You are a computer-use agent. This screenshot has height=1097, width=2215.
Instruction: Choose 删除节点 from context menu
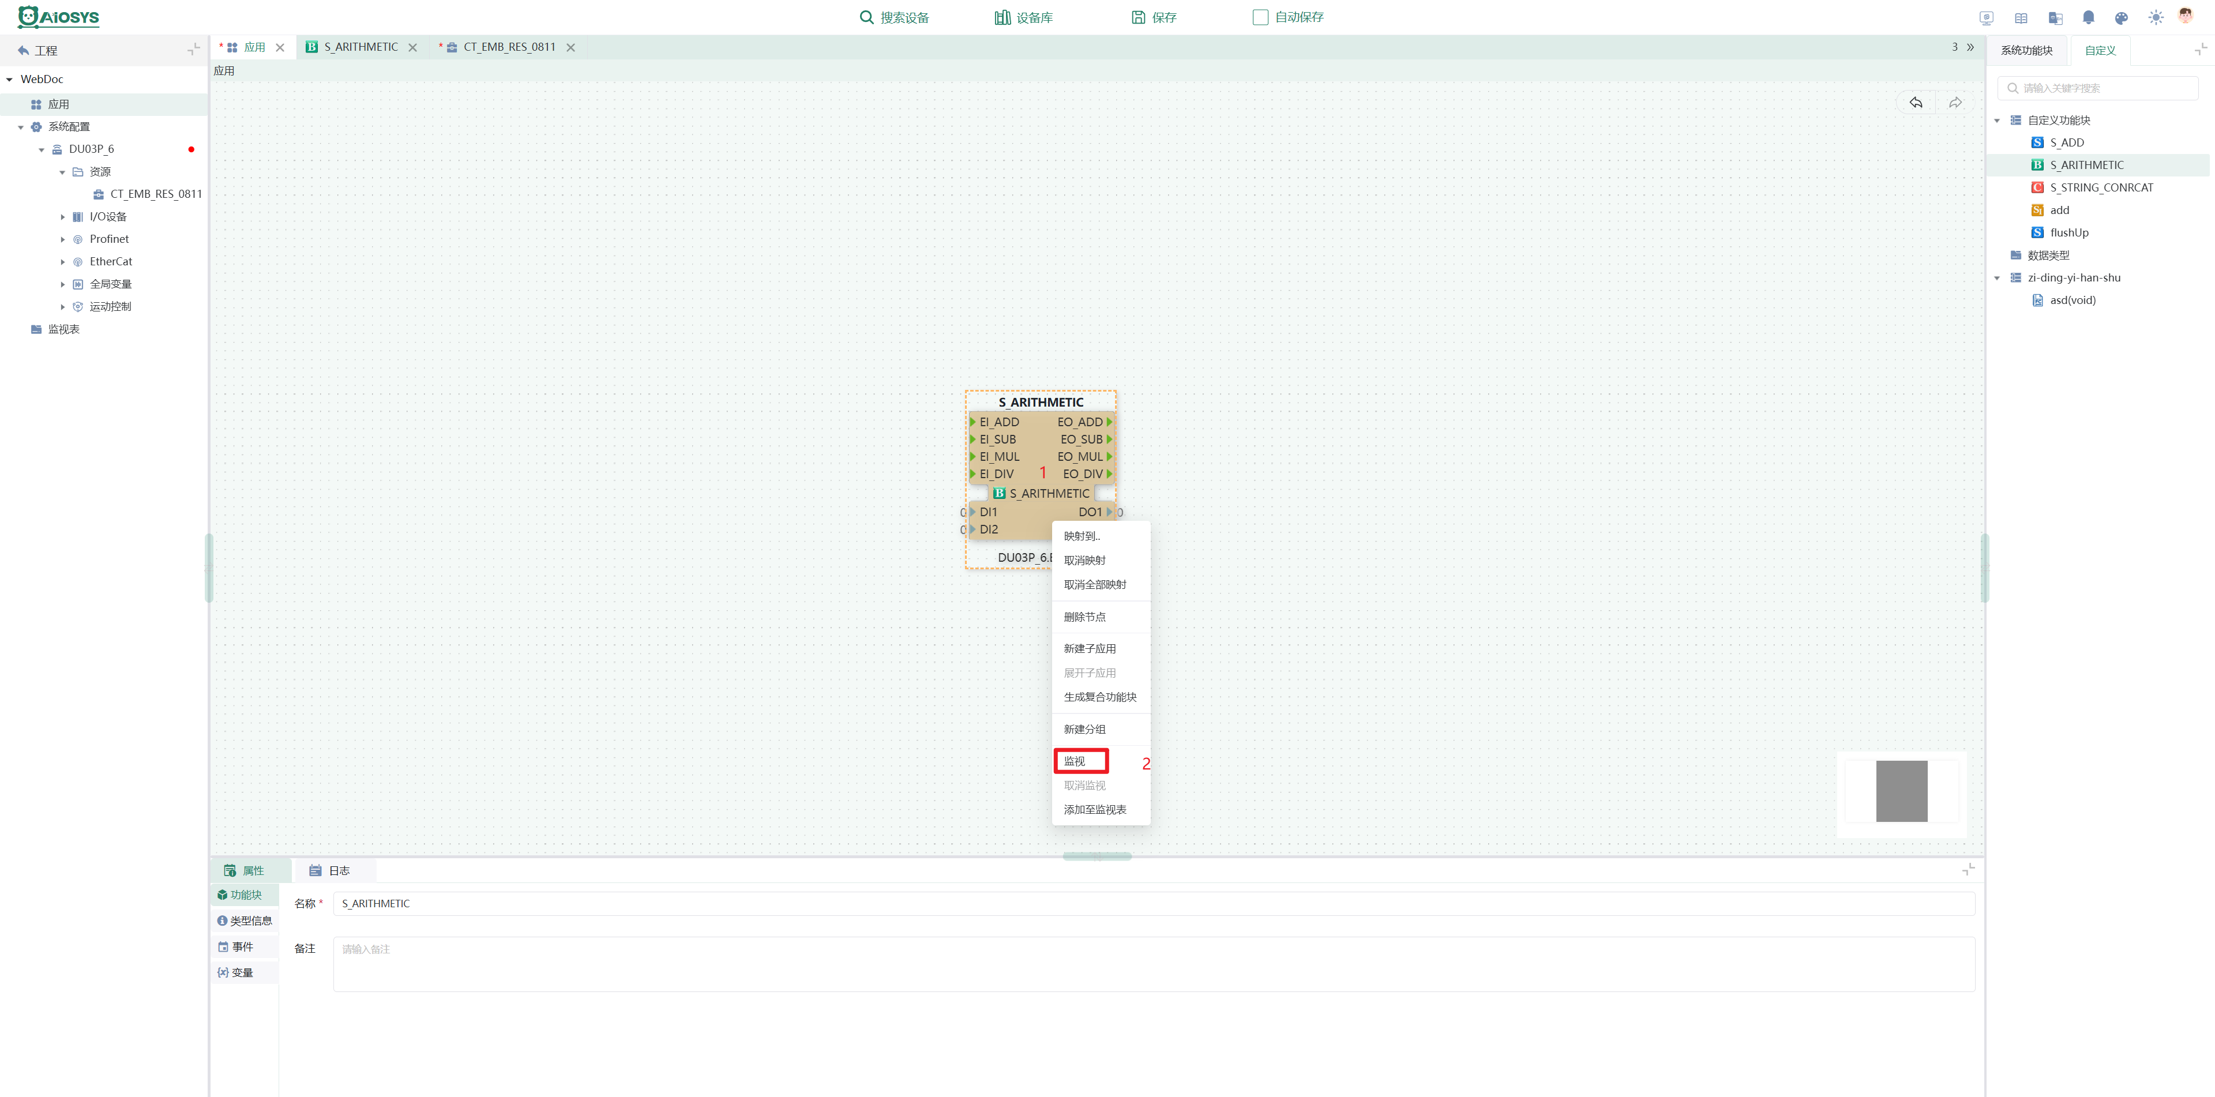(1101, 617)
